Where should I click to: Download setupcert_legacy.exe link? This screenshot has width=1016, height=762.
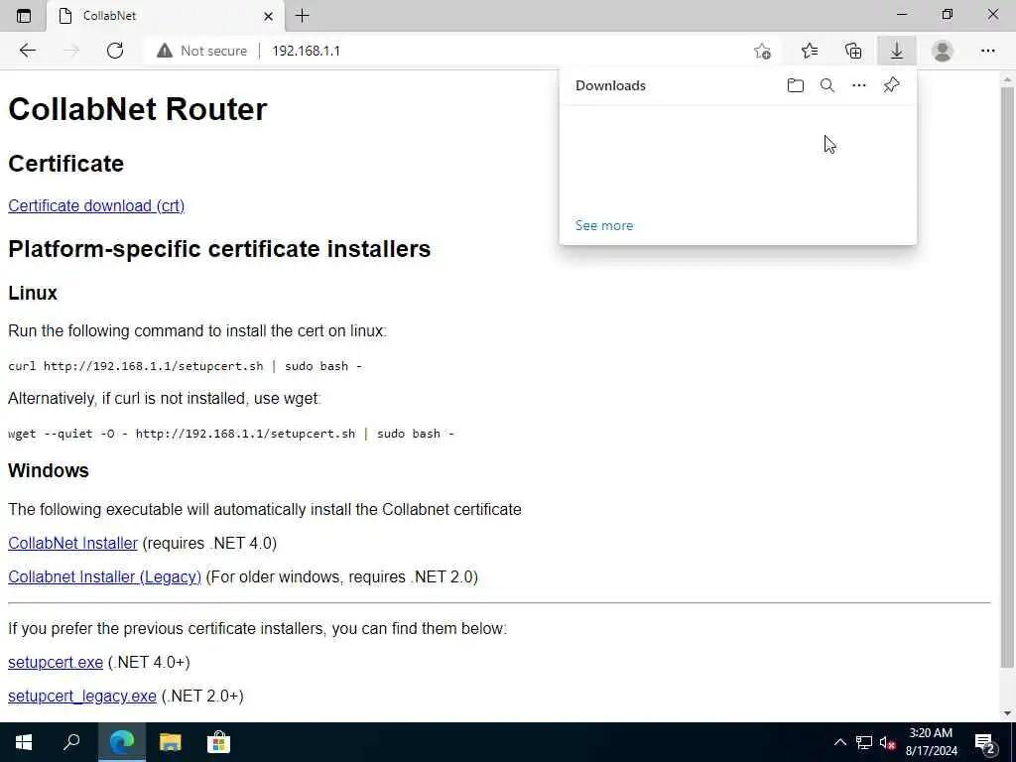(x=82, y=696)
